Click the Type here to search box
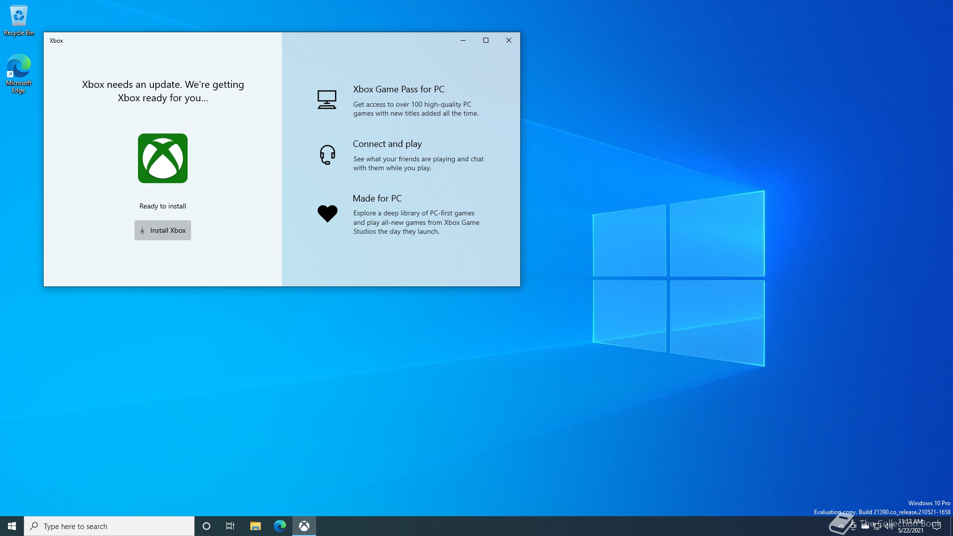This screenshot has height=536, width=953. tap(109, 526)
